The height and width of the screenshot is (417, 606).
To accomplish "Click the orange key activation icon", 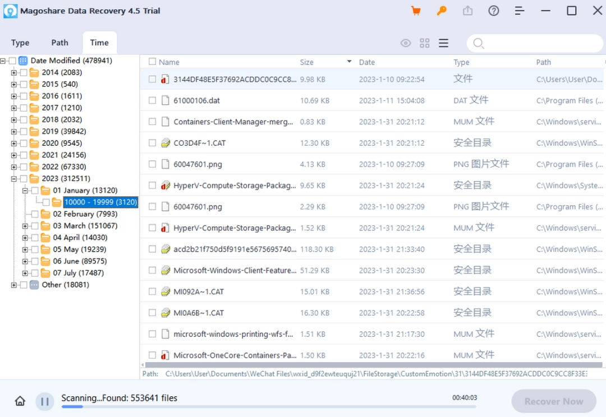I will 442,11.
